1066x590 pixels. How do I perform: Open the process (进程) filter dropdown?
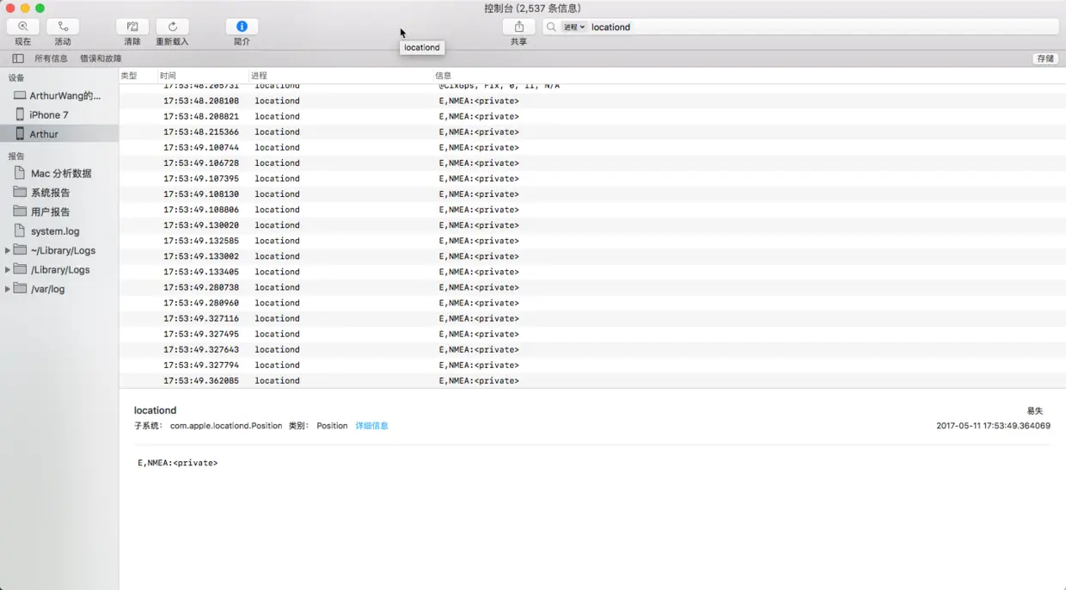tap(574, 27)
